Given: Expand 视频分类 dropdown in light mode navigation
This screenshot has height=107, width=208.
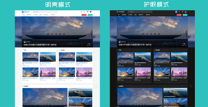Looking at the screenshot, I should 46,15.
